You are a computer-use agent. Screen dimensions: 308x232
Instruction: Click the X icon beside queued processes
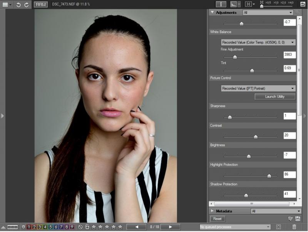click(278, 227)
